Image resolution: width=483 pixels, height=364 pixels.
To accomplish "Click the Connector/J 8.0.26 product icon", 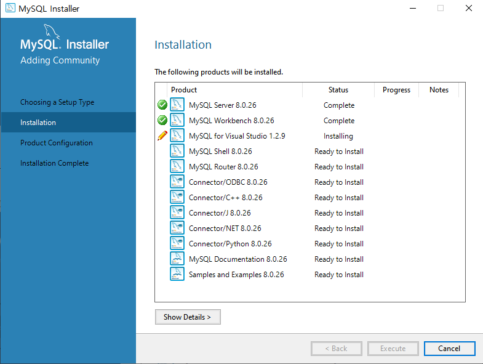I will 177,212.
